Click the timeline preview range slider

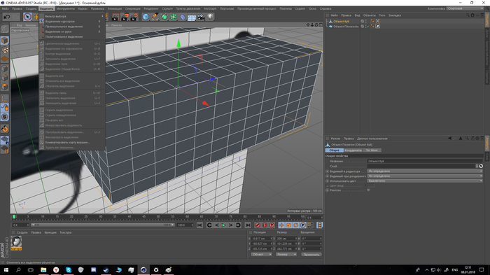102,225
